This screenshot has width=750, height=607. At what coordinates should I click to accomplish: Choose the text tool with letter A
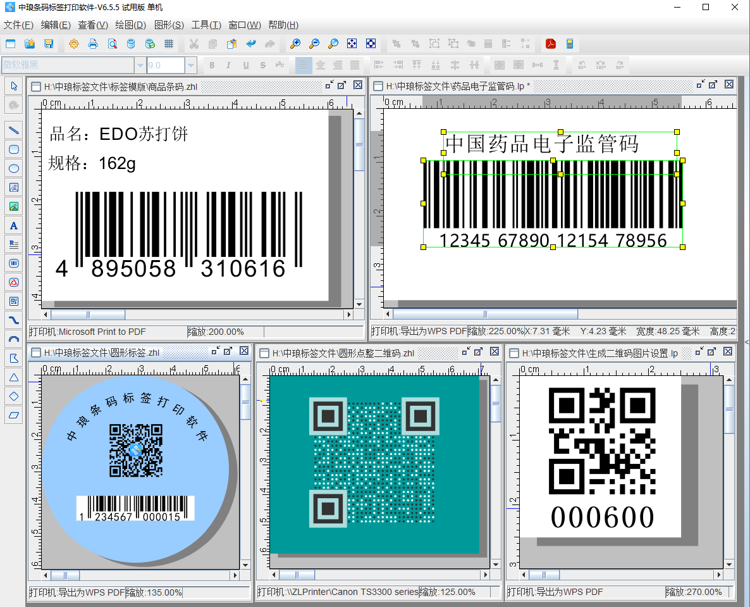[x=13, y=225]
